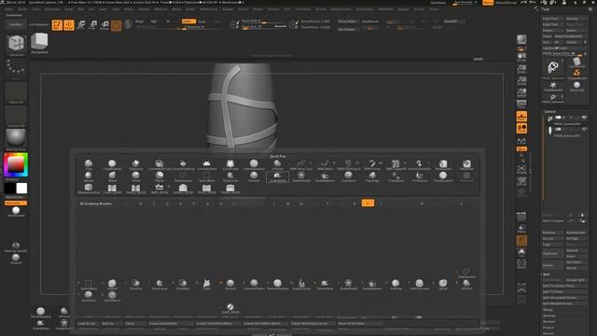This screenshot has width=597, height=336.
Task: Select the DamStandard brush in Quick Pick
Action: [x=254, y=164]
